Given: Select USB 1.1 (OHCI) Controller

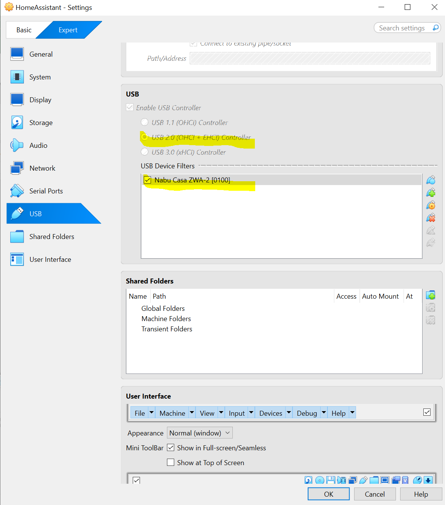Looking at the screenshot, I should (x=145, y=122).
